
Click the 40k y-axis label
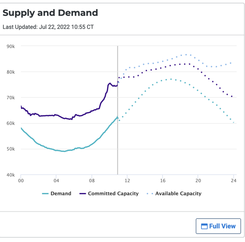point(11,175)
